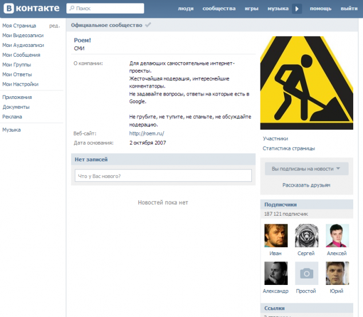
Task: Click the Роем! community title
Action: click(82, 40)
